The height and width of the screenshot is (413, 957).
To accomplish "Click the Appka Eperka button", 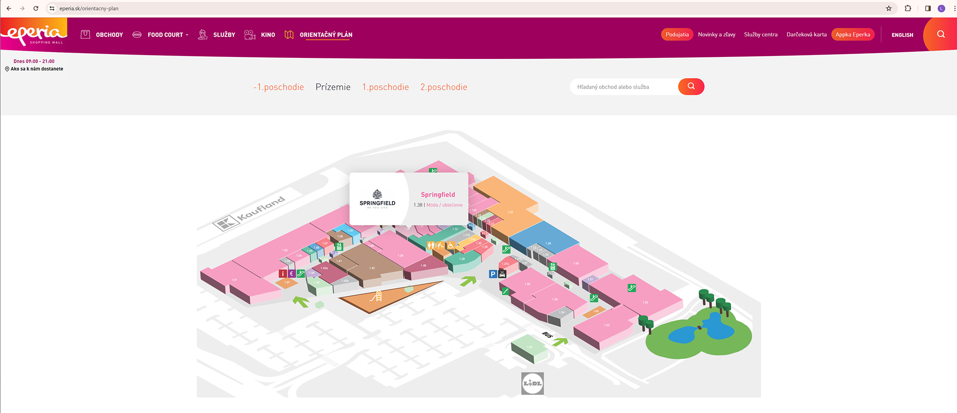I will pyautogui.click(x=853, y=34).
